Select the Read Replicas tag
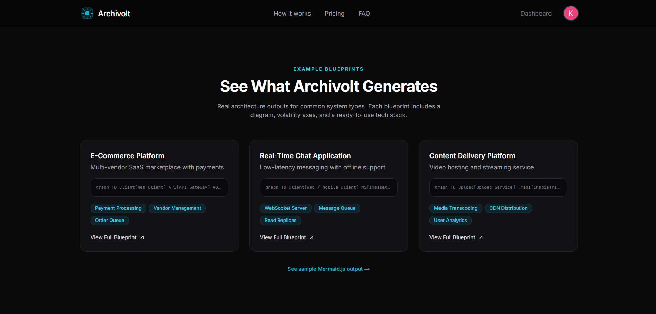656x314 pixels. (x=280, y=221)
